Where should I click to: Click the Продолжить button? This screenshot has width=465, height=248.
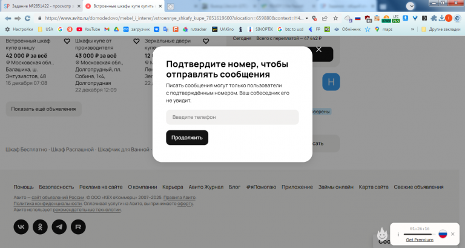[187, 138]
